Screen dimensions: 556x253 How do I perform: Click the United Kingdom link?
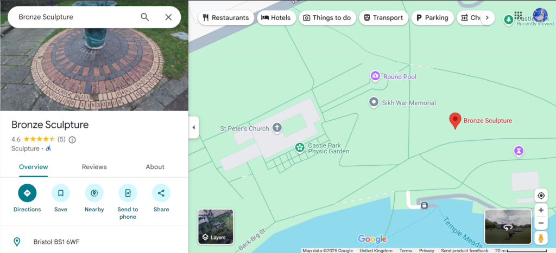pos(376,250)
